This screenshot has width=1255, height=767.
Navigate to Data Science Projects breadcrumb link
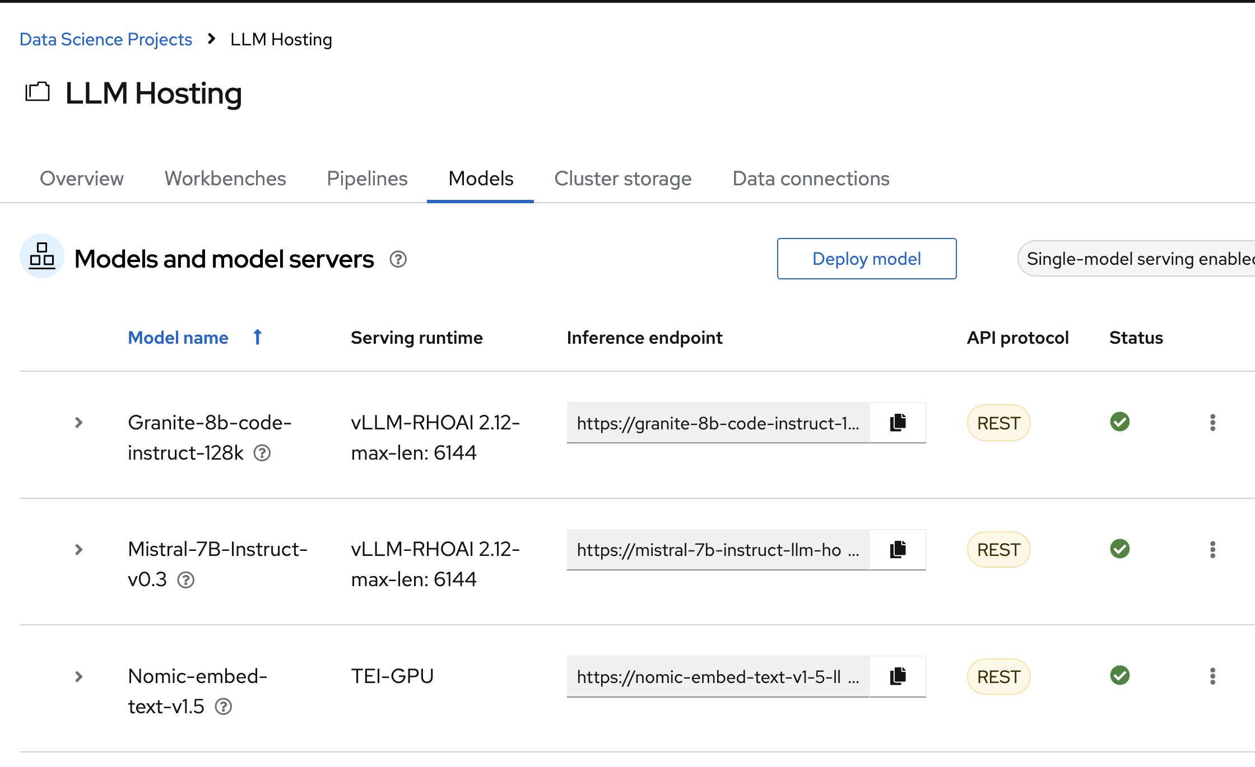click(x=106, y=39)
